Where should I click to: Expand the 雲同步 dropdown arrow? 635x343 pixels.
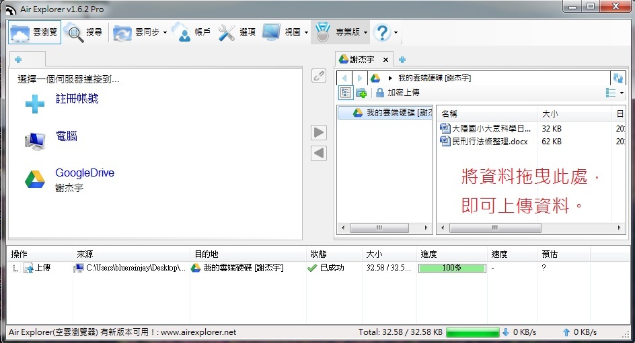click(x=165, y=32)
